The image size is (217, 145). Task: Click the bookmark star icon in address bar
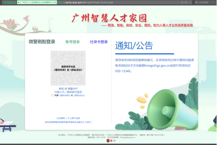point(186,2)
